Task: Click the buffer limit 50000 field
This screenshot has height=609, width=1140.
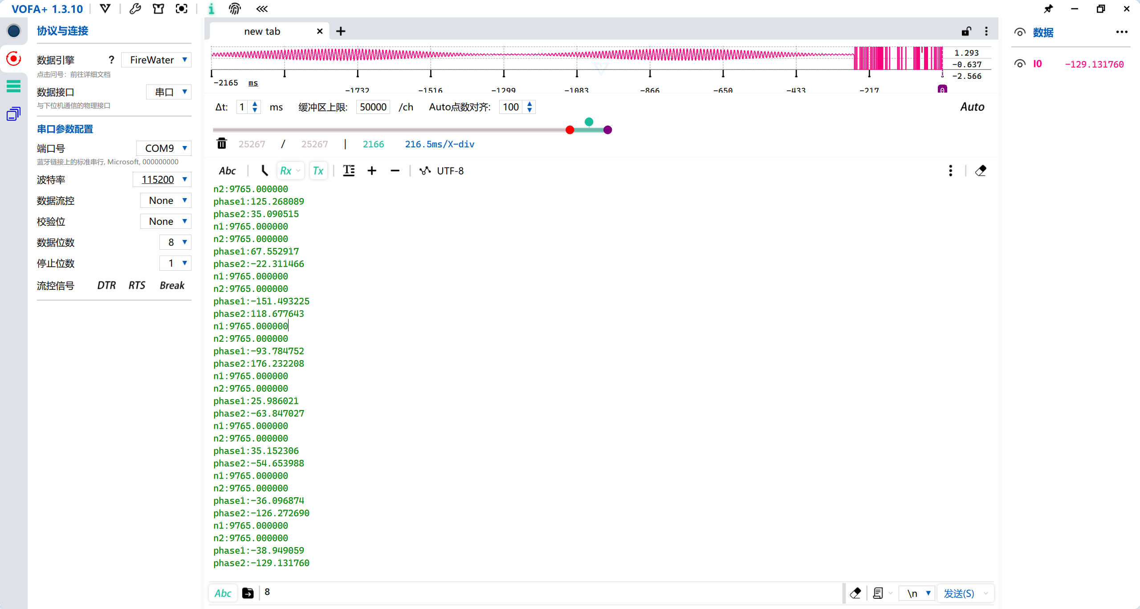Action: pos(373,107)
